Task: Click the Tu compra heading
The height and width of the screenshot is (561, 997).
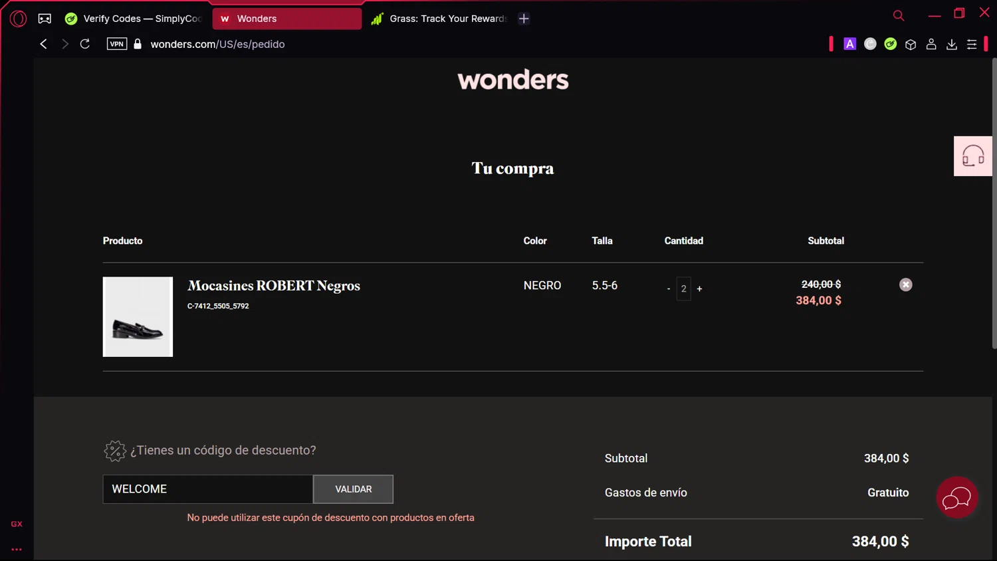Action: pyautogui.click(x=512, y=168)
